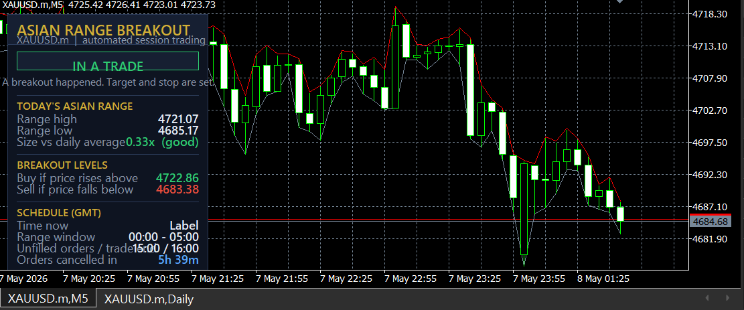Click the 7 May 22:55 time label

[x=411, y=279]
